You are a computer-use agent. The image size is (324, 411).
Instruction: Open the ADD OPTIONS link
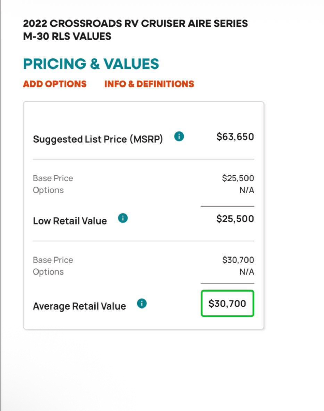tap(55, 84)
